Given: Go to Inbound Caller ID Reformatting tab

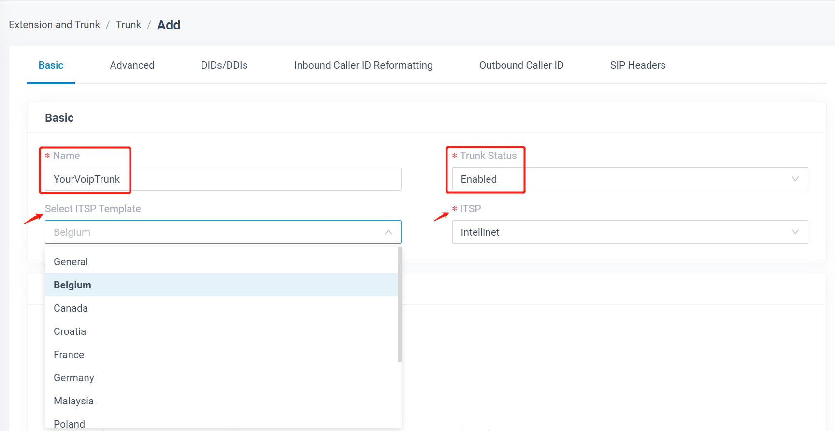Looking at the screenshot, I should click(x=363, y=65).
